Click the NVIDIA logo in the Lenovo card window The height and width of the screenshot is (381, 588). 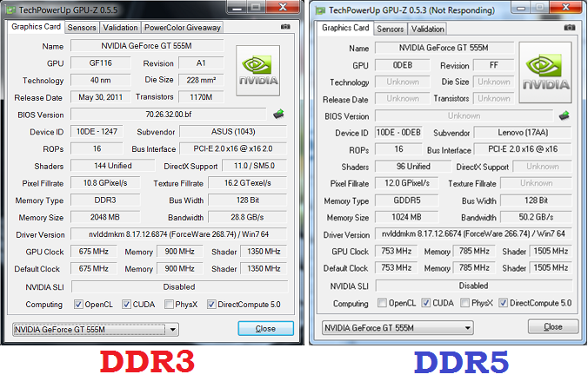click(544, 71)
